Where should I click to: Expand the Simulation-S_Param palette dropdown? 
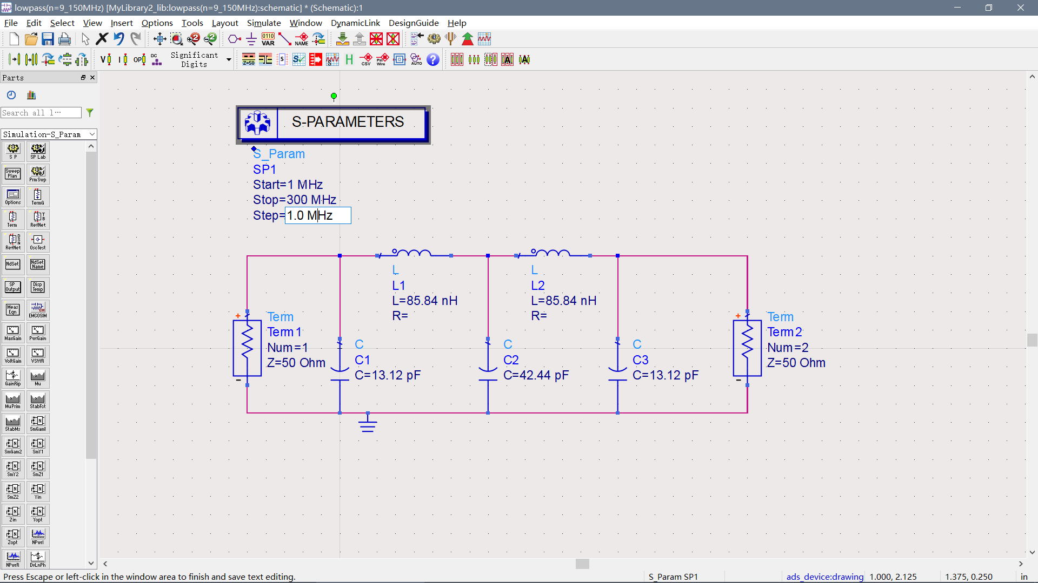tap(92, 134)
